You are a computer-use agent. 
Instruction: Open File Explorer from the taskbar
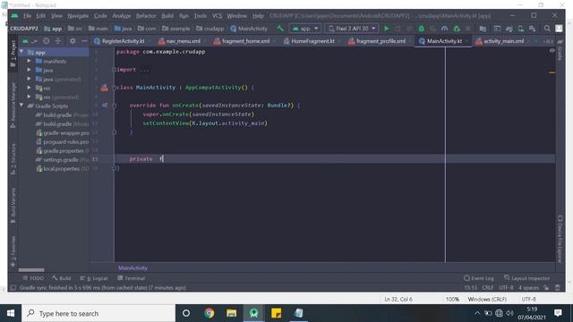point(231,313)
